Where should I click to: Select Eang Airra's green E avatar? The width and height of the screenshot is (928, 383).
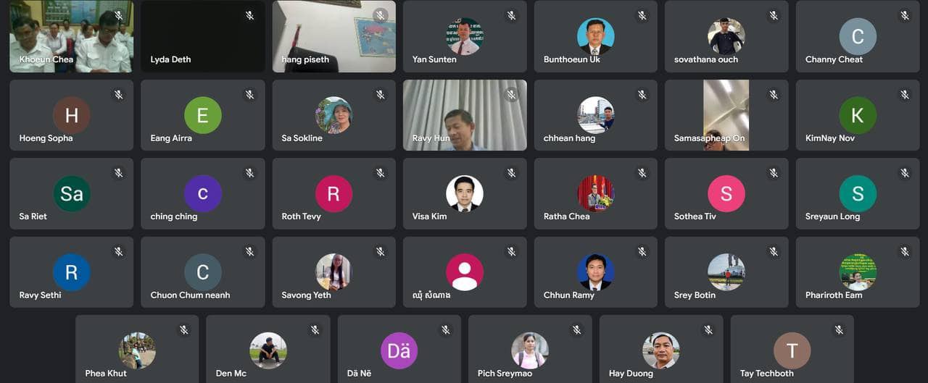point(202,115)
